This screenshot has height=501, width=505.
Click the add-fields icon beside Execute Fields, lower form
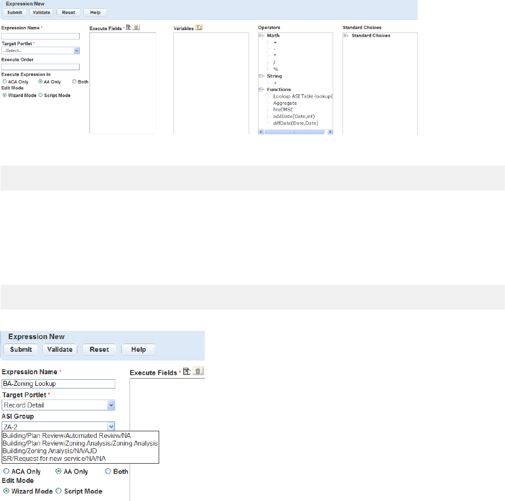tap(187, 371)
